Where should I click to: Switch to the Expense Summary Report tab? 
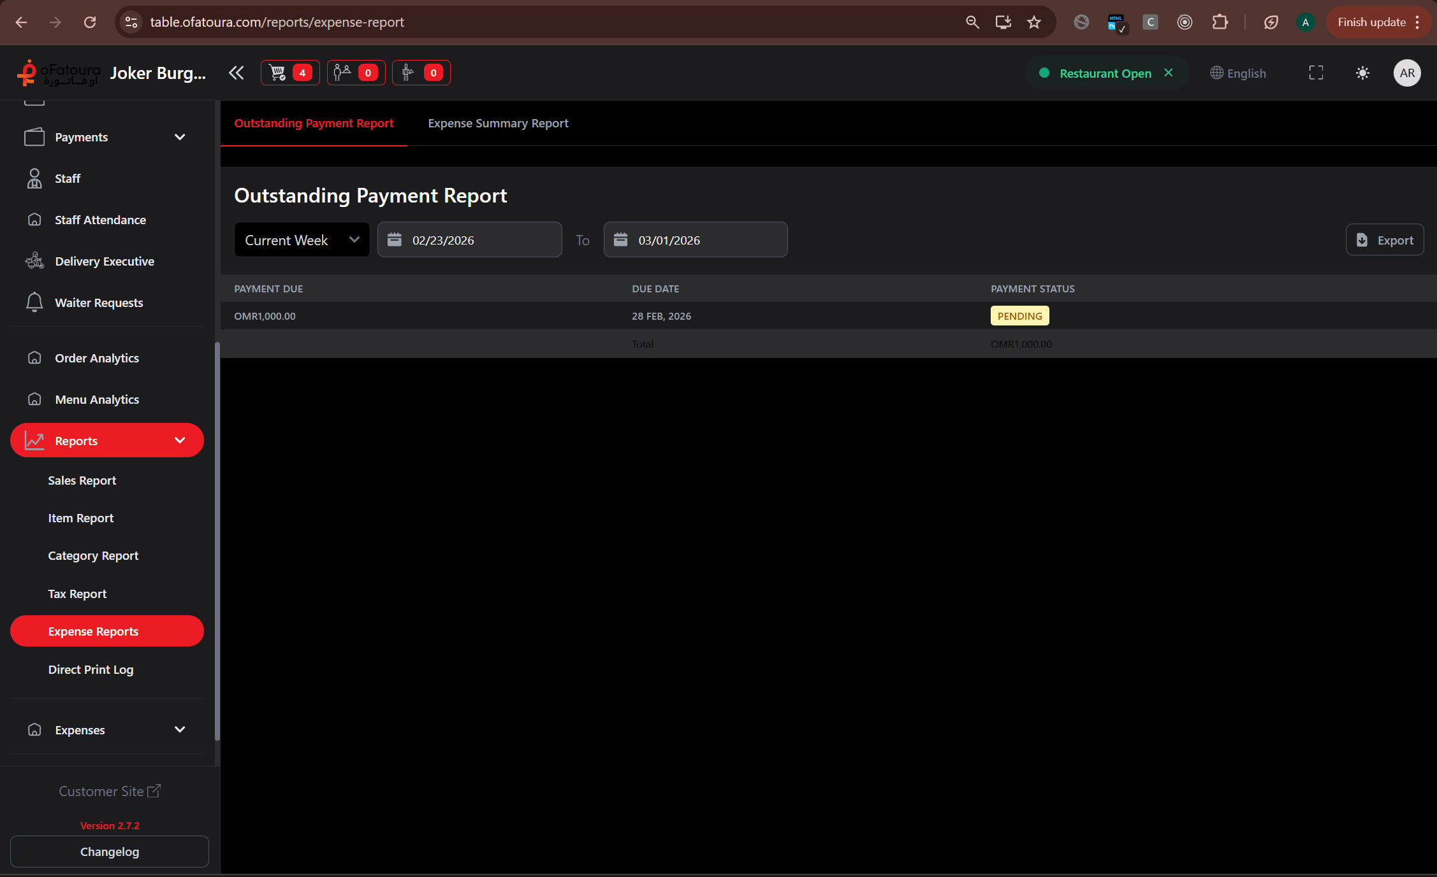pyautogui.click(x=498, y=123)
